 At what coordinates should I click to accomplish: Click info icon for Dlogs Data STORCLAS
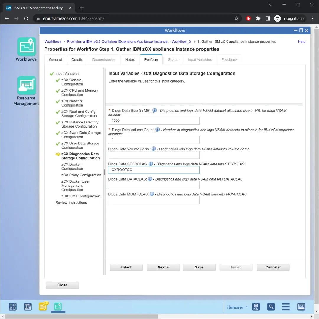151,164
